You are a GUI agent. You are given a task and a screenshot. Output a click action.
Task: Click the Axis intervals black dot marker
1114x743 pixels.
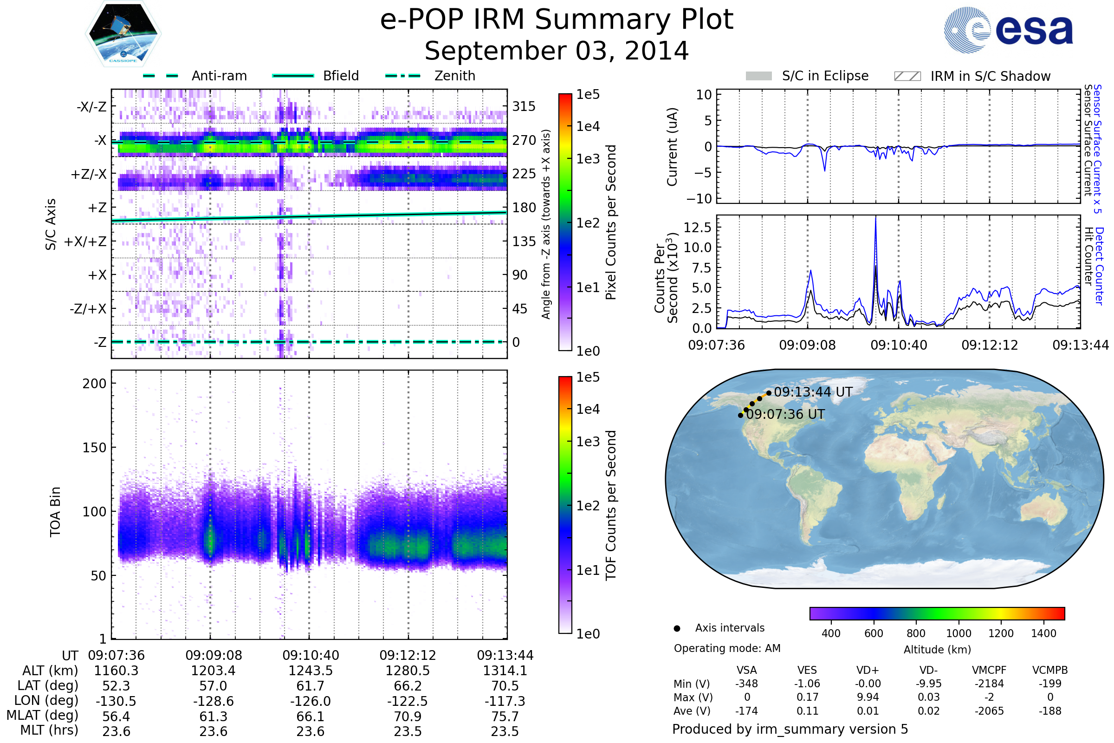pyautogui.click(x=677, y=628)
